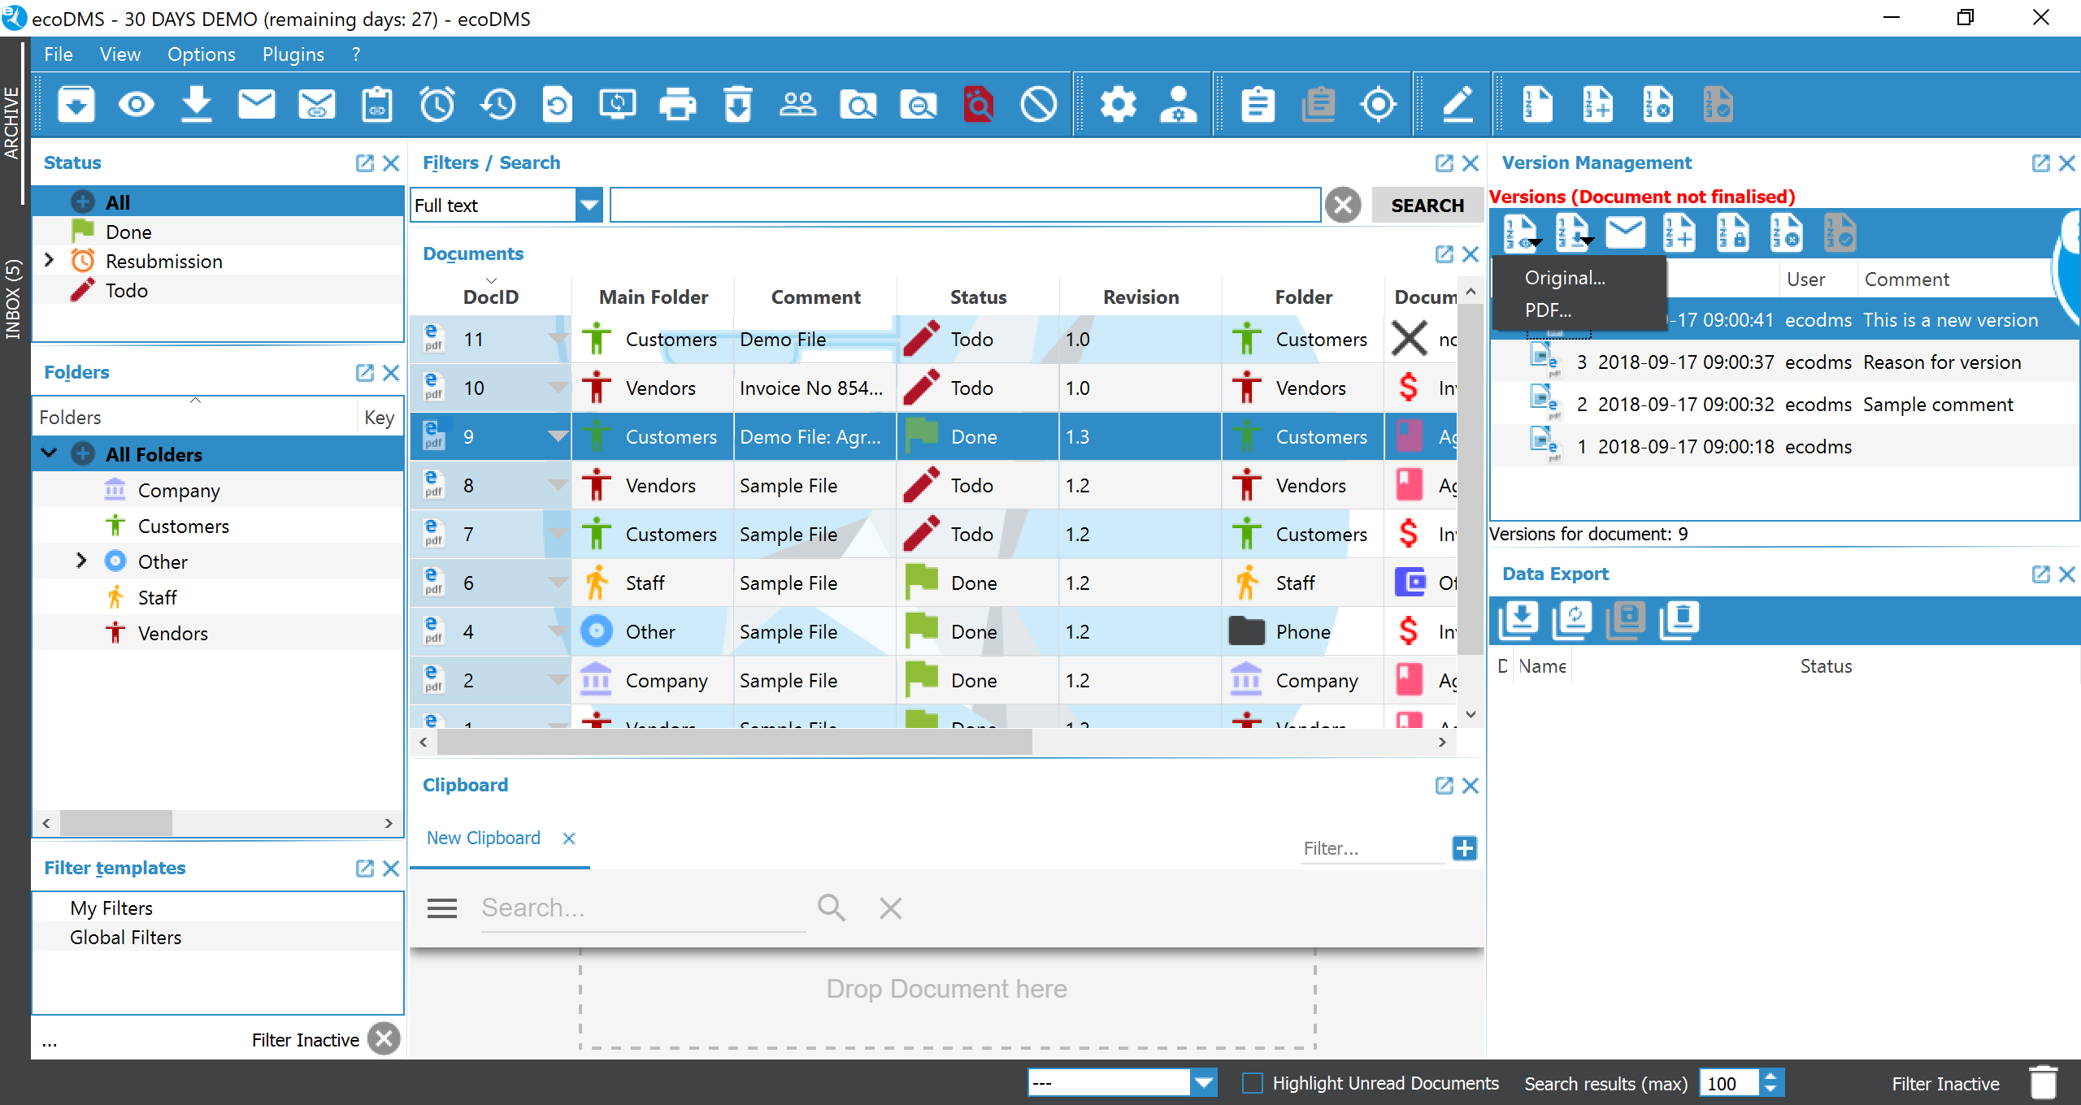Expand the Resubmission status item
2081x1105 pixels.
coord(49,260)
